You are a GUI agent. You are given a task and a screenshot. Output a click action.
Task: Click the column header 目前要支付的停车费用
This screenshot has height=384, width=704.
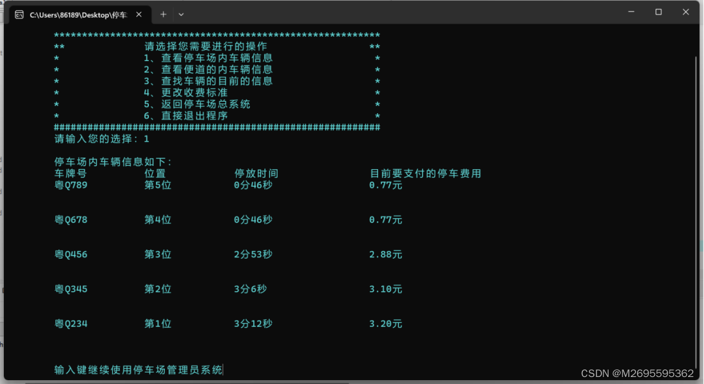tap(425, 174)
